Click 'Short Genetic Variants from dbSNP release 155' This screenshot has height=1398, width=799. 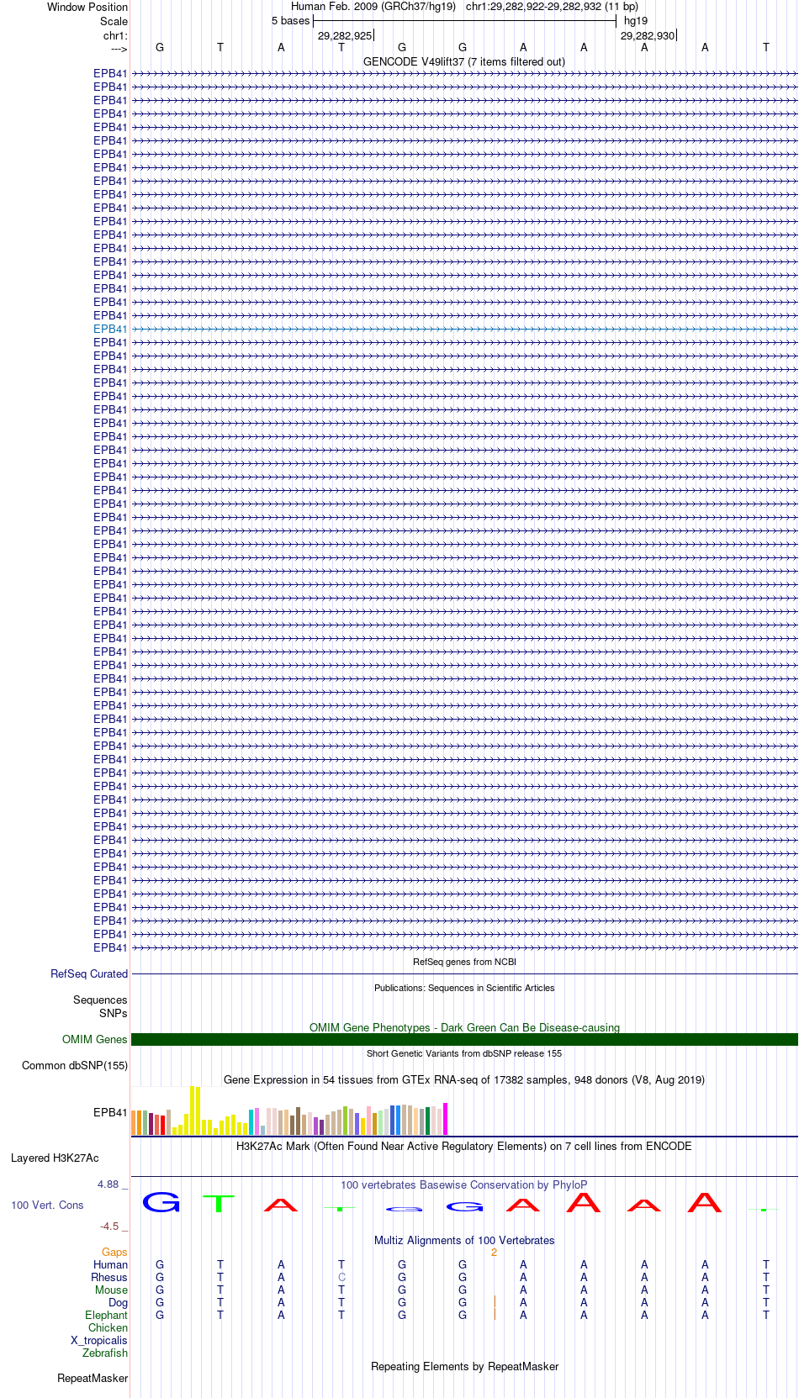464,1053
